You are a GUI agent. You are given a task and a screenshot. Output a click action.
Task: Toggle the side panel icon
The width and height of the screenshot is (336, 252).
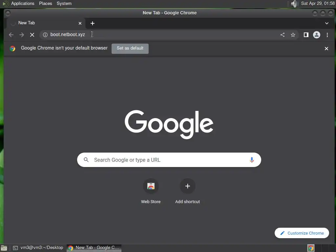(x=306, y=35)
